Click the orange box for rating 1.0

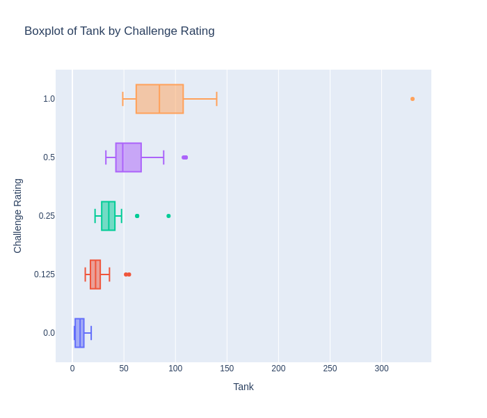160,99
